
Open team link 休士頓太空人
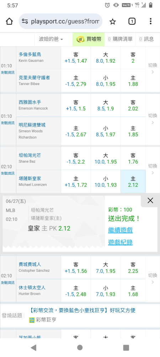[32, 288]
